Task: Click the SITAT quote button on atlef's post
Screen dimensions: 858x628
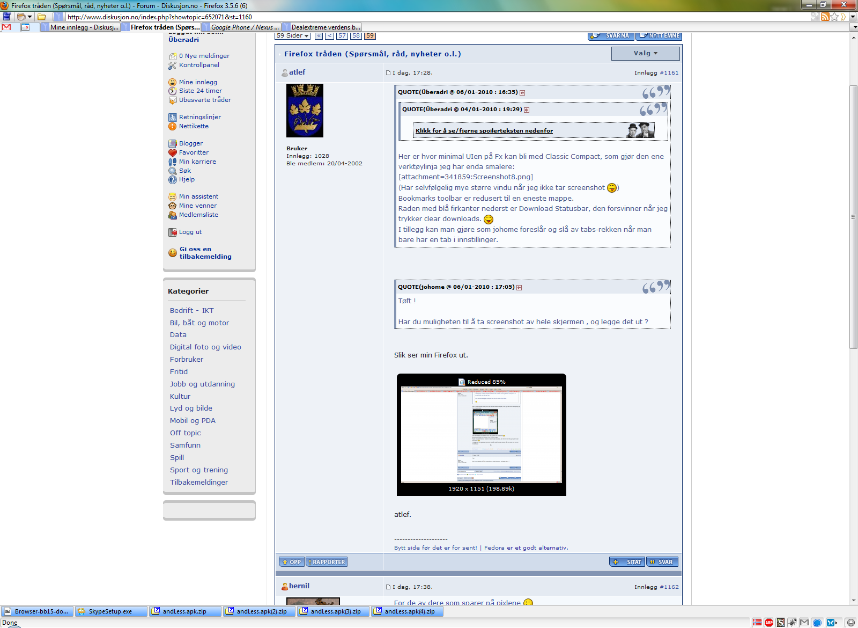Action: pyautogui.click(x=627, y=562)
